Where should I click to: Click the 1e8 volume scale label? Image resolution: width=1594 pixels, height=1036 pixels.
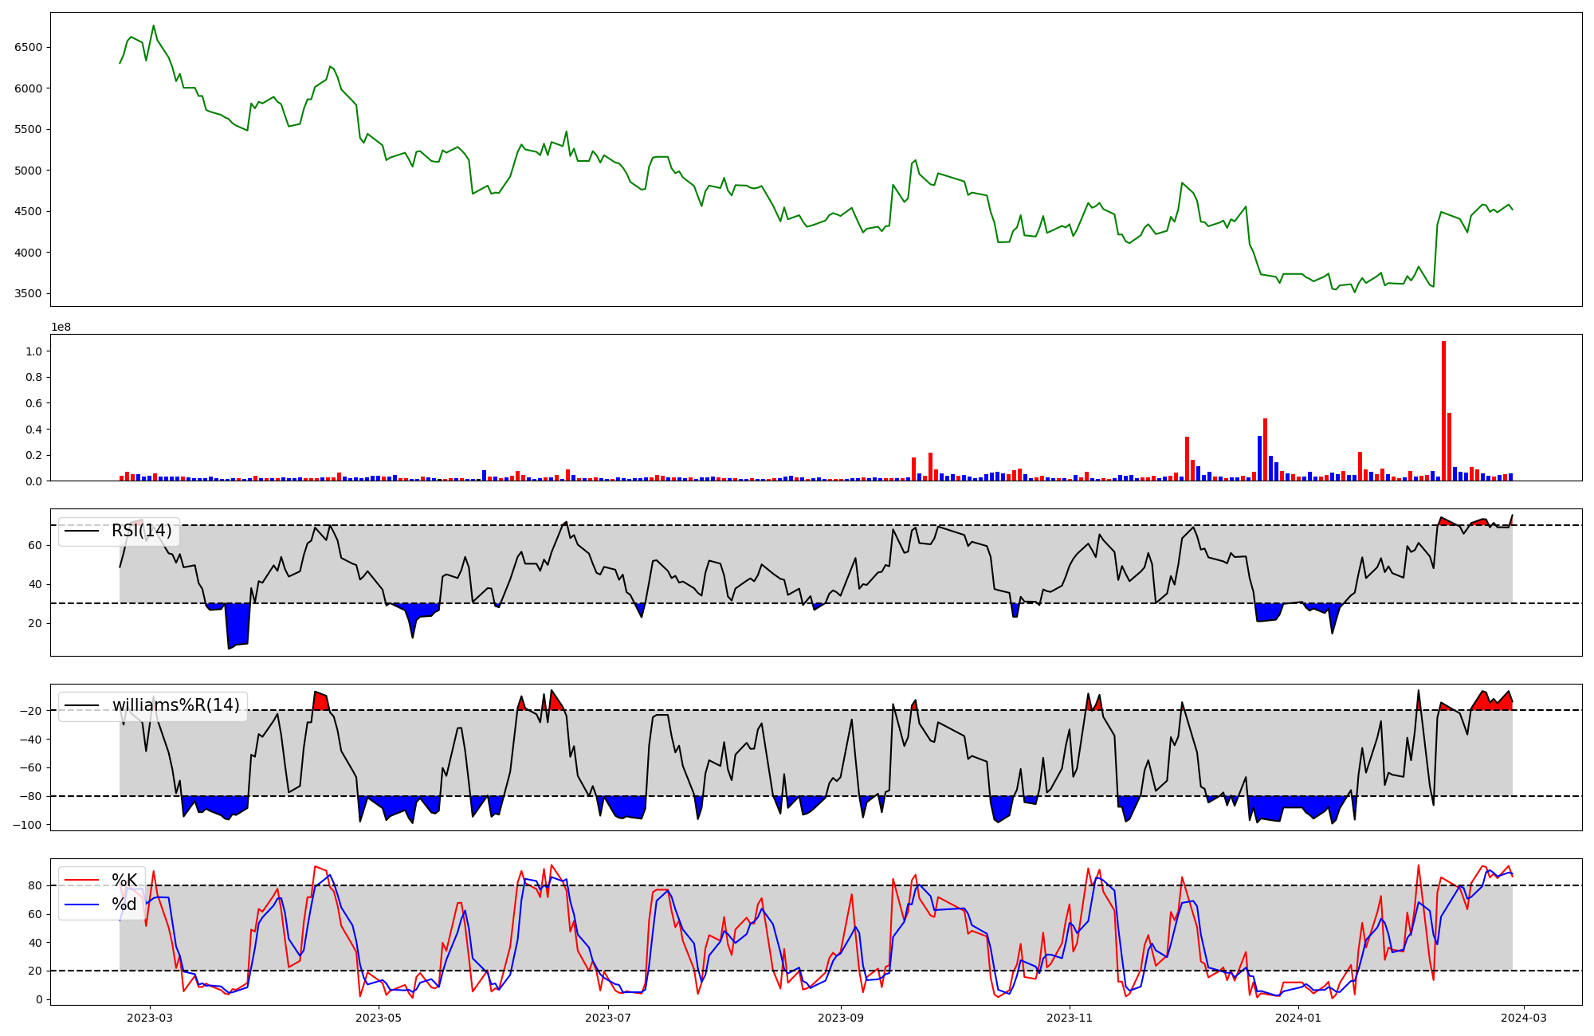click(61, 327)
